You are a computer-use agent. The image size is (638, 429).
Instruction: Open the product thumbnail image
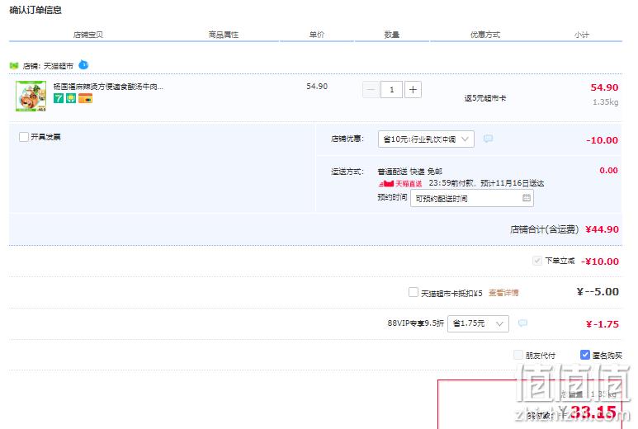click(x=31, y=96)
